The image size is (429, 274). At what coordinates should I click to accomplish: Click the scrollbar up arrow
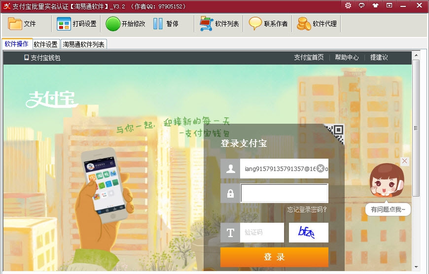coord(416,55)
